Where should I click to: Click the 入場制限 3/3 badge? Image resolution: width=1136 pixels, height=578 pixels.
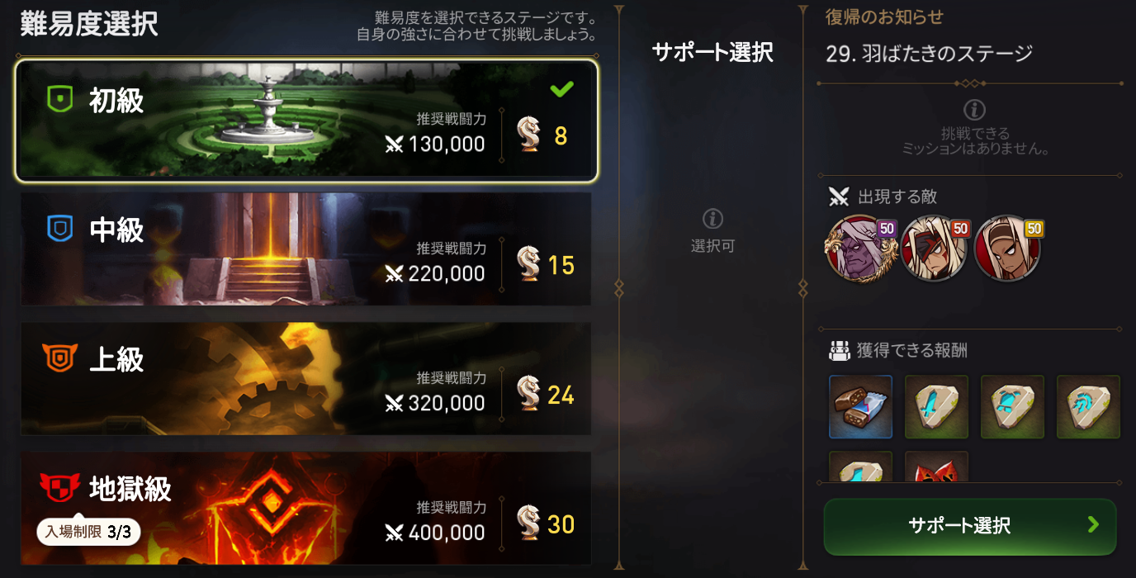[88, 532]
